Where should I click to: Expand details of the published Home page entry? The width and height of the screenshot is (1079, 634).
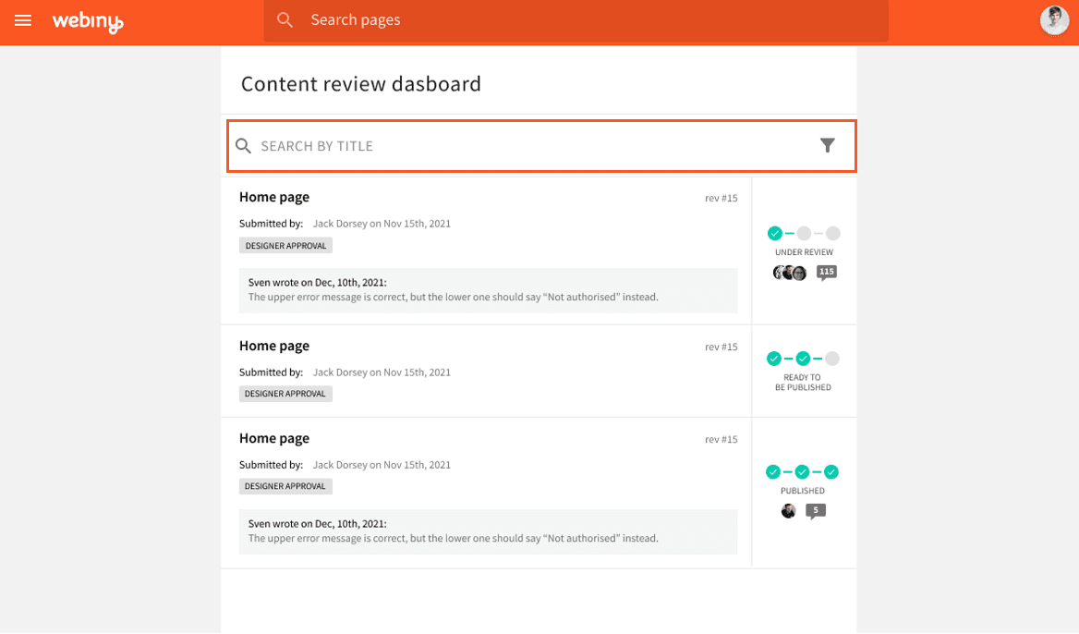(x=274, y=438)
